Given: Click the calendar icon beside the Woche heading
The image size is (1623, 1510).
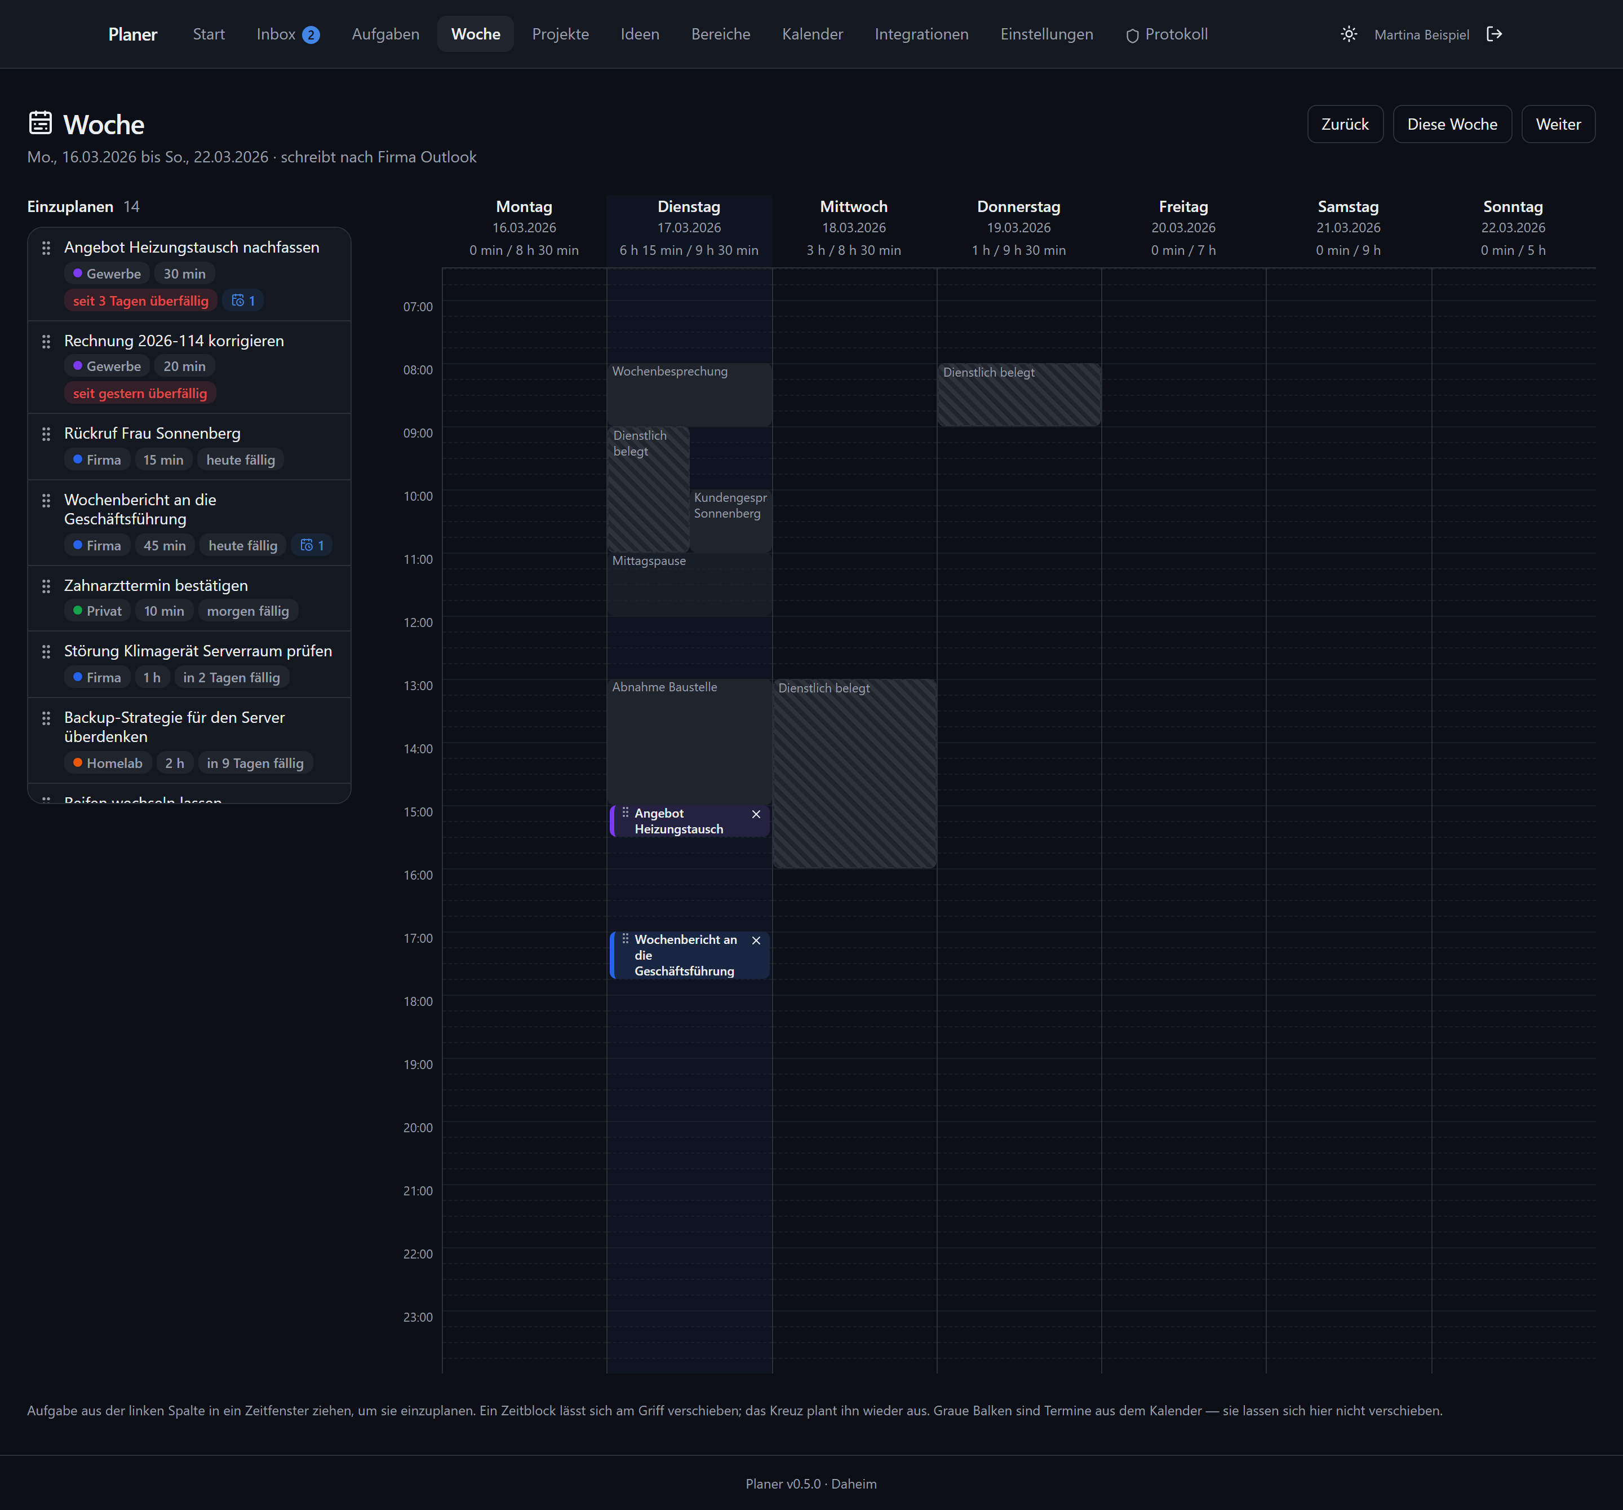Looking at the screenshot, I should [x=41, y=122].
